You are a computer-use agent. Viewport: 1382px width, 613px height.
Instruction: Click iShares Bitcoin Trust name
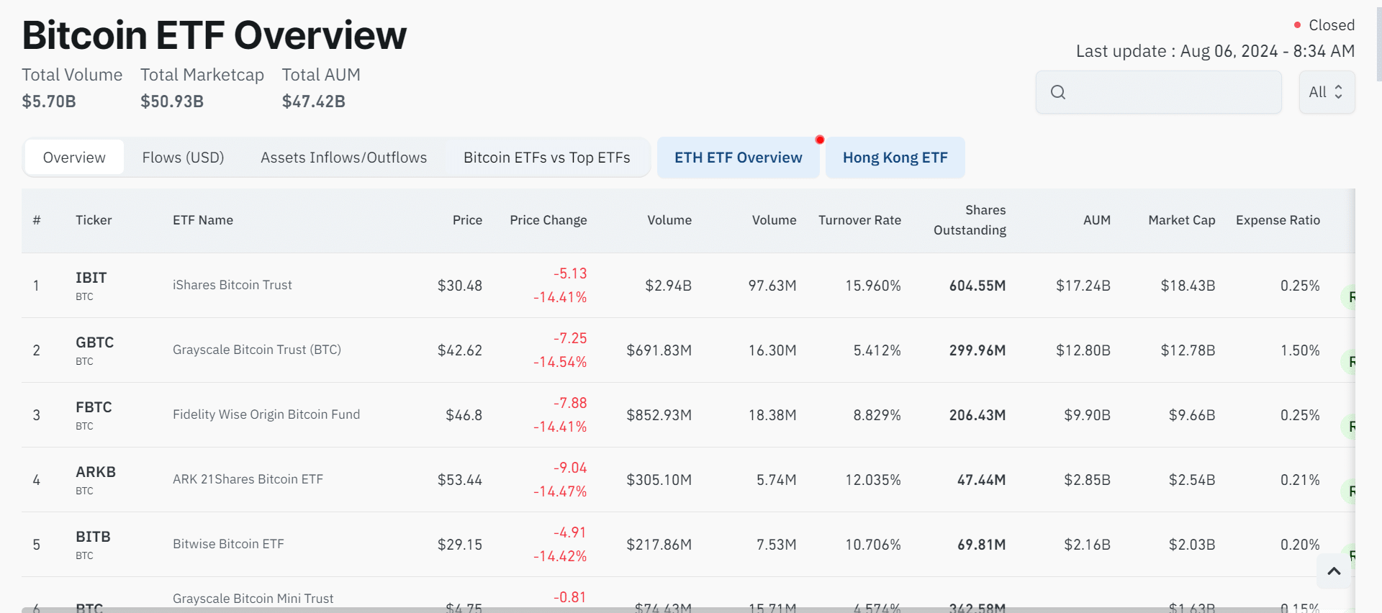tap(232, 285)
